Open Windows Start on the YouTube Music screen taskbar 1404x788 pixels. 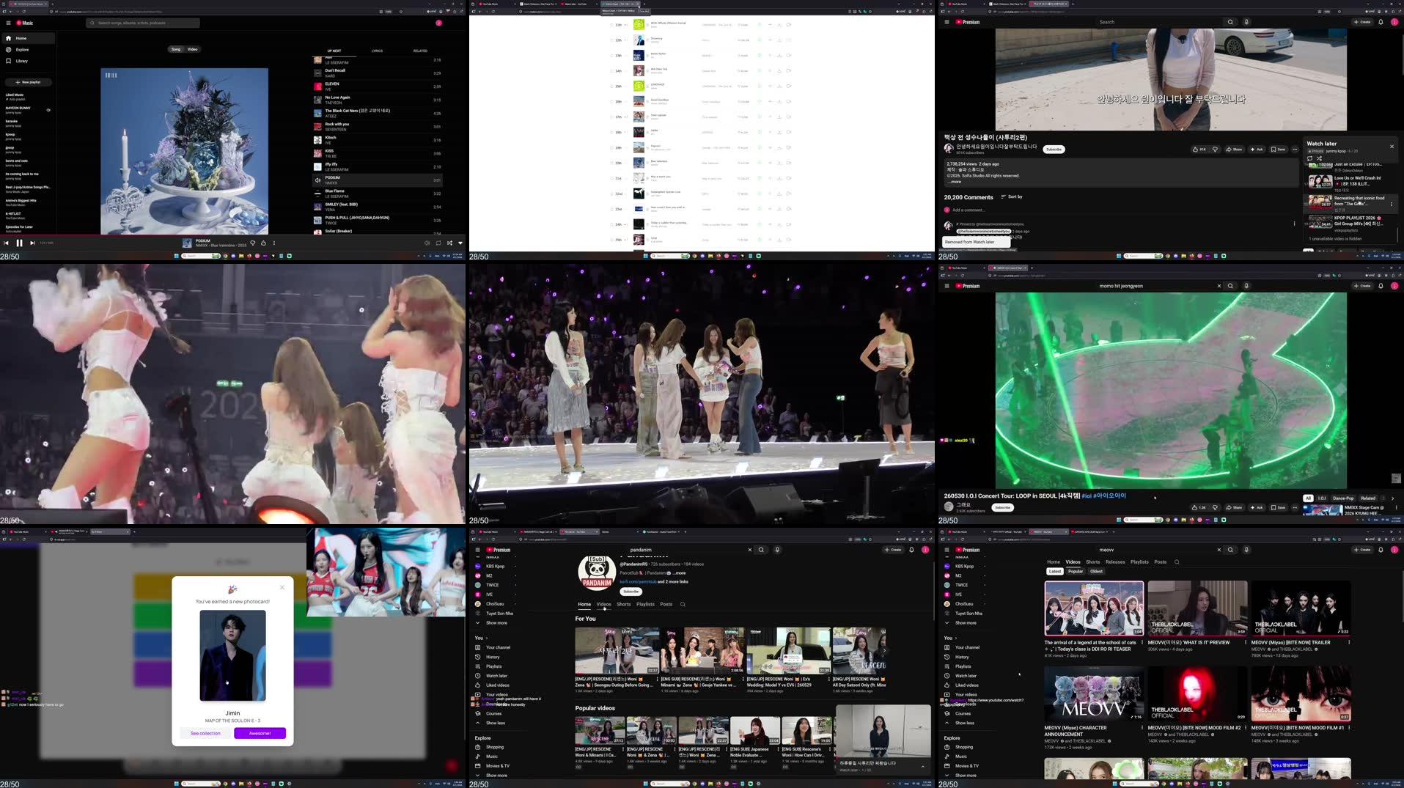pyautogui.click(x=176, y=256)
